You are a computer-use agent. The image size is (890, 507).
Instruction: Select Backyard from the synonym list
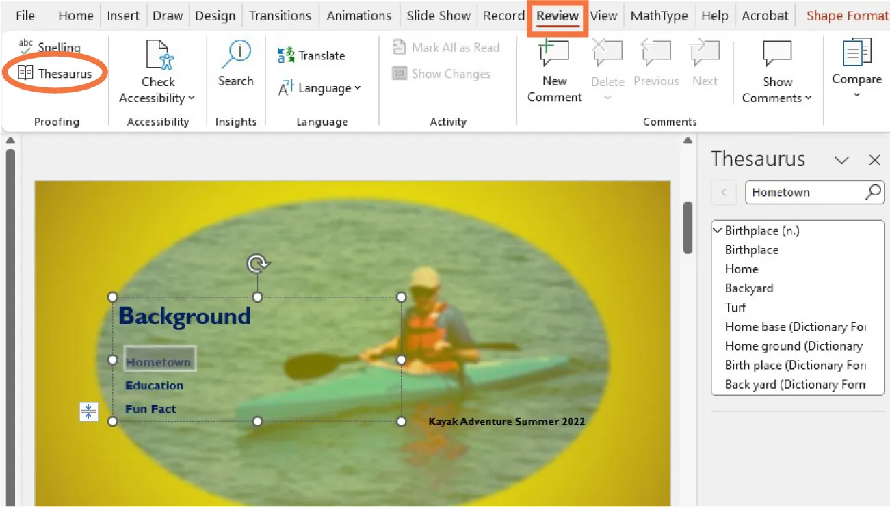pyautogui.click(x=749, y=288)
